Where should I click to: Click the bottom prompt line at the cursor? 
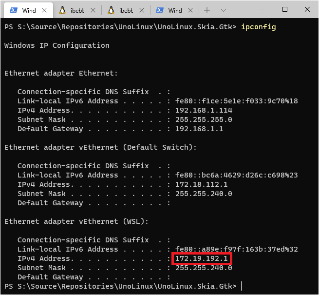click(241, 286)
